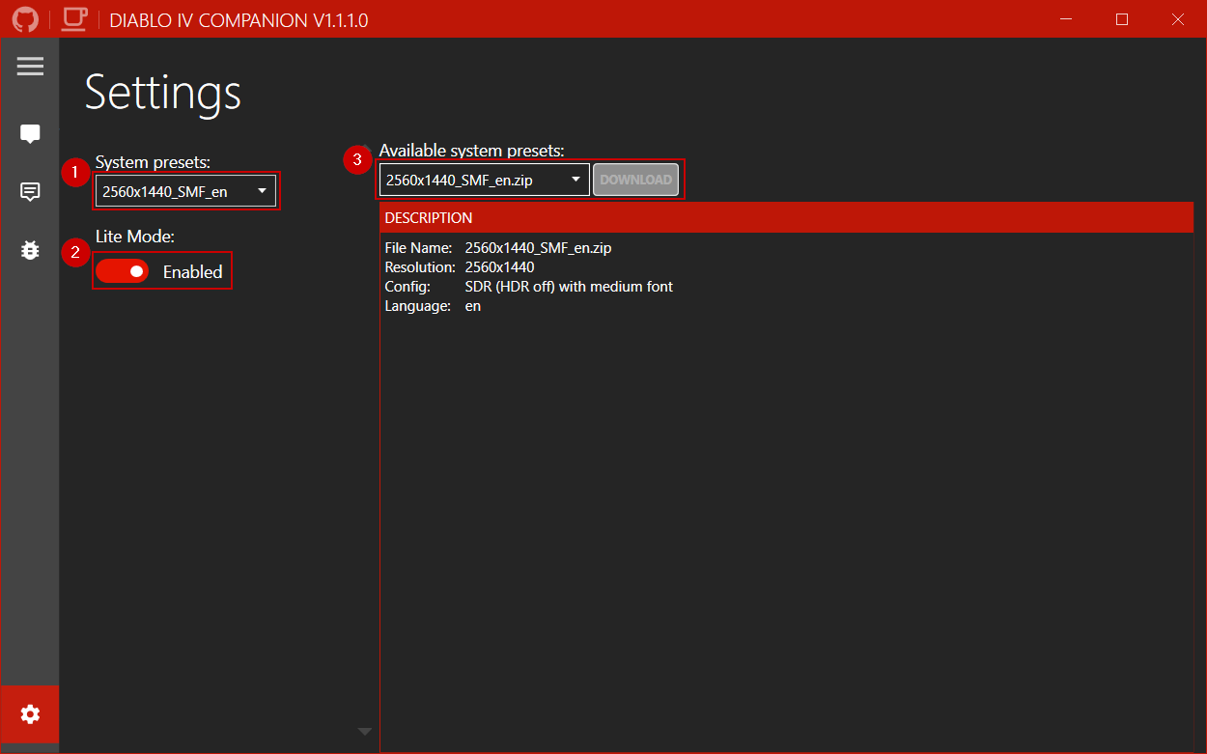
Task: Click the text SDR (HDR off) with medium font
Action: click(x=569, y=287)
